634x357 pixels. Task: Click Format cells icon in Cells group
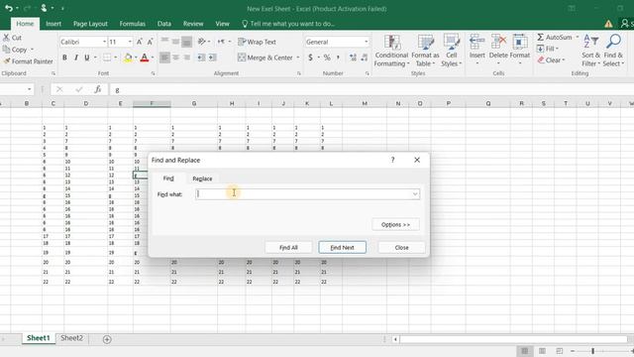[519, 42]
